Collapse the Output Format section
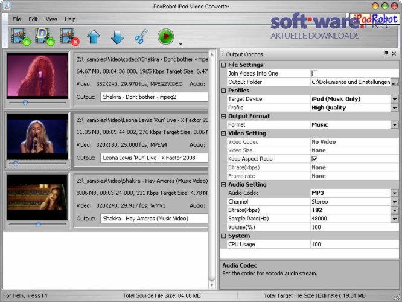 tap(223, 116)
